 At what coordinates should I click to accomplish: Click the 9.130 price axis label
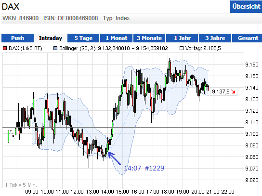(x=251, y=99)
